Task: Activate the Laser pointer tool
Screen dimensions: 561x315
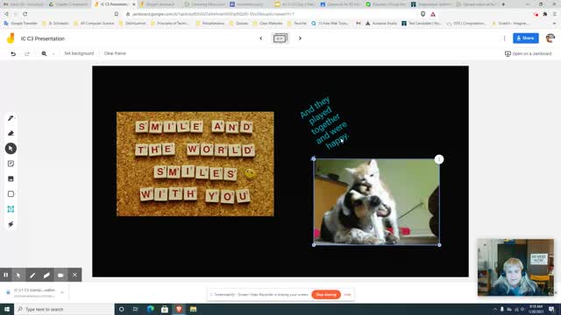Action: [x=11, y=224]
